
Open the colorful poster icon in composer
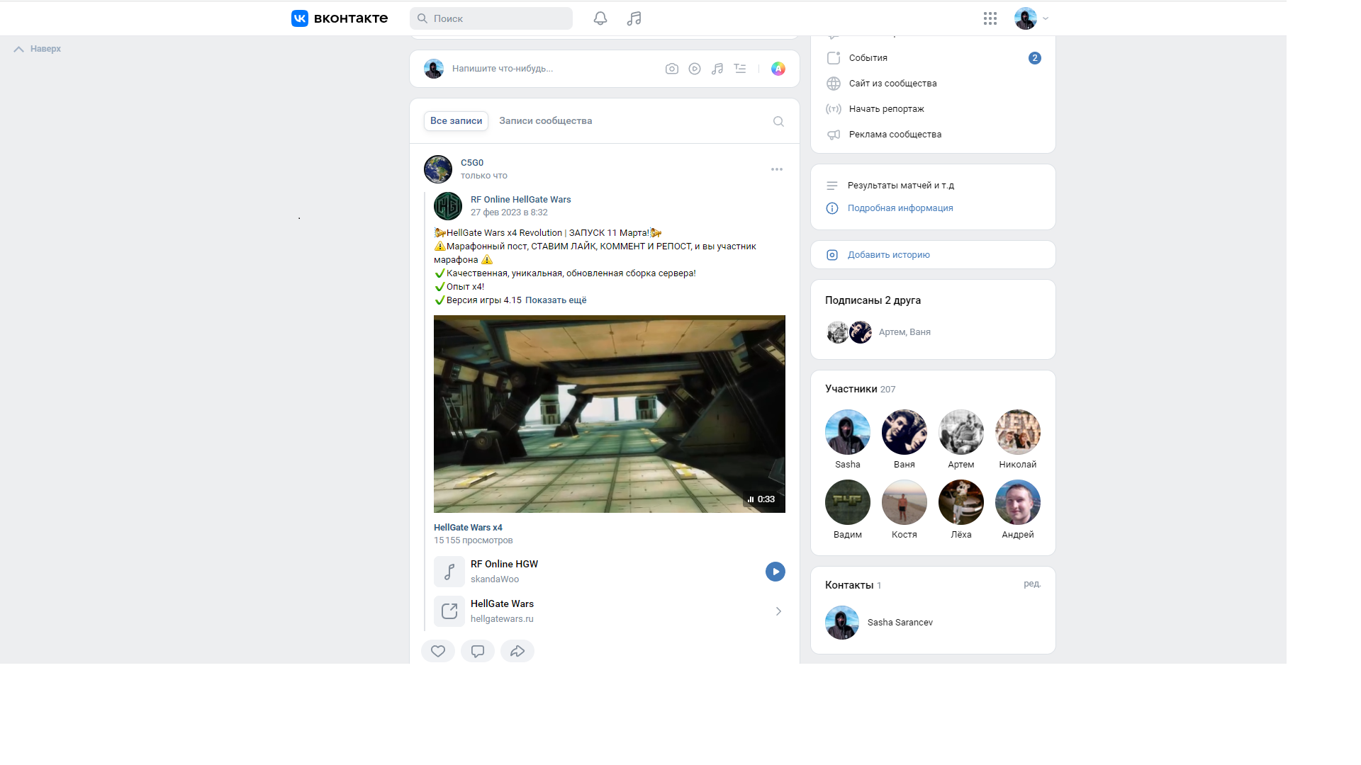(x=778, y=69)
